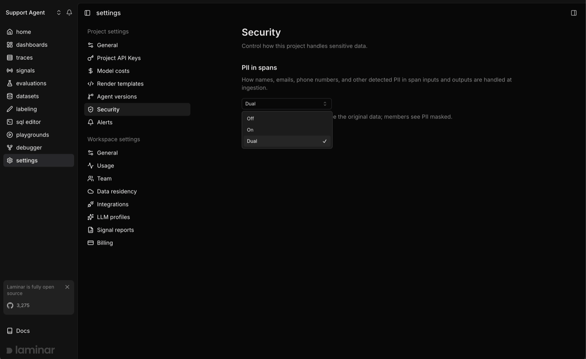Screen dimensions: 586x359
Task: Click the sql editor terminal icon
Action: pos(10,122)
